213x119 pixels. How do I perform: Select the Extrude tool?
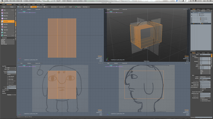pos(8,35)
